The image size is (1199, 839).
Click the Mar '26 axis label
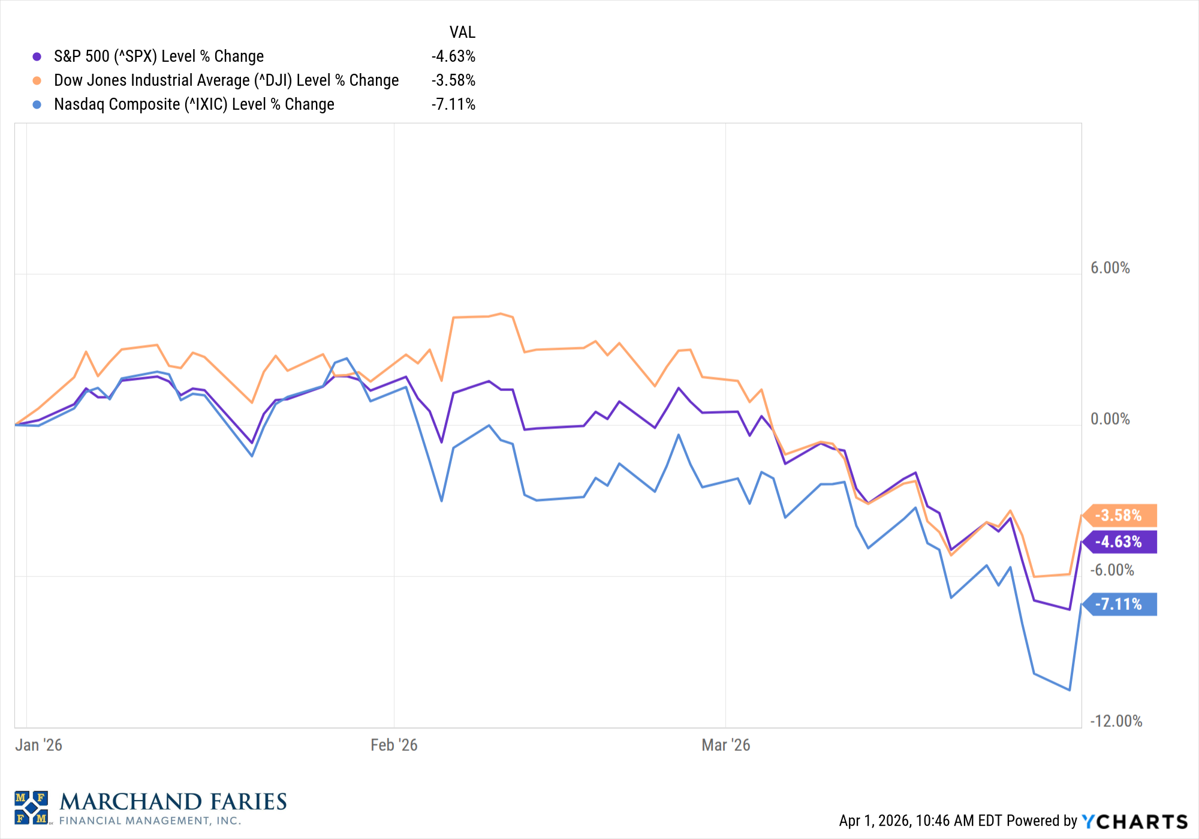pyautogui.click(x=726, y=745)
